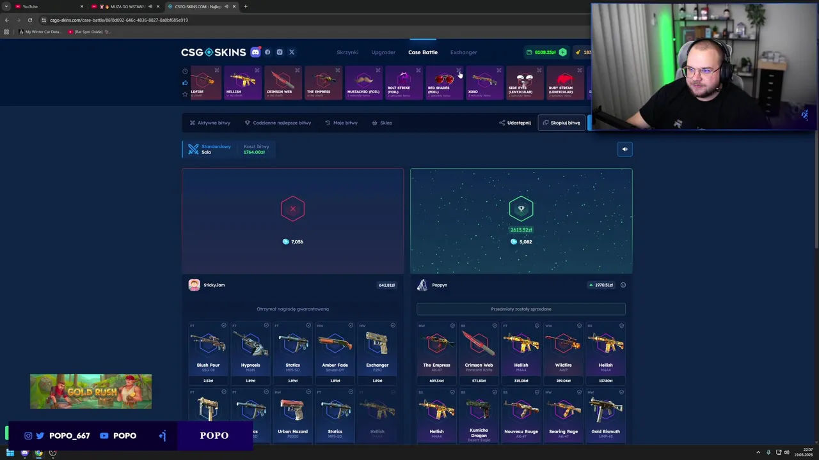This screenshot has height=460, width=819.
Task: Go to Aktywne bitwy
Action: 210,123
